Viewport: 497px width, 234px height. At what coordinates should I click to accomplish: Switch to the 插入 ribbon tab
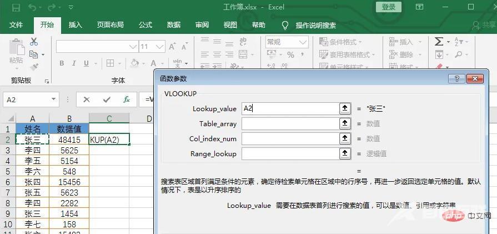[x=75, y=25]
